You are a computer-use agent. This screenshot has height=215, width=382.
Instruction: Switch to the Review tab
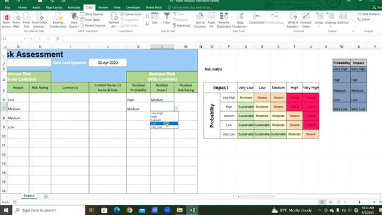pyautogui.click(x=103, y=8)
